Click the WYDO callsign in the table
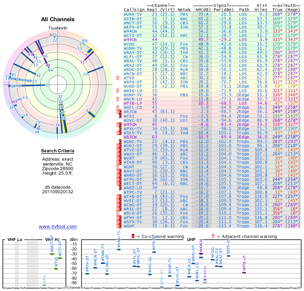The image size is (304, 291). [129, 44]
